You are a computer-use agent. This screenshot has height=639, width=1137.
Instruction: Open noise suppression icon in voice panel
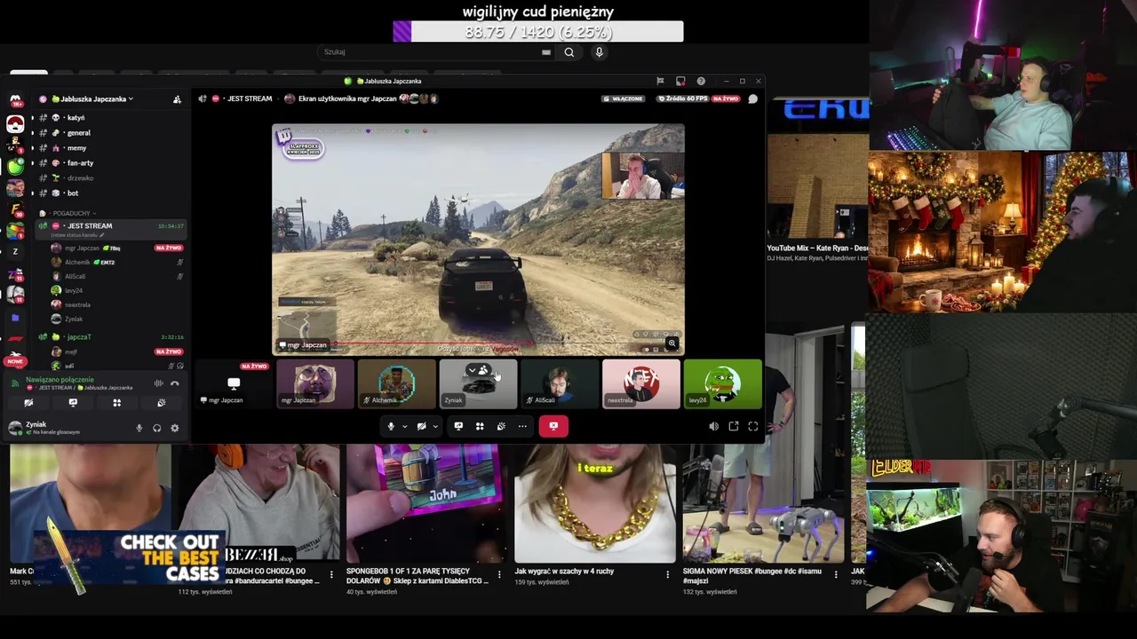coord(159,383)
